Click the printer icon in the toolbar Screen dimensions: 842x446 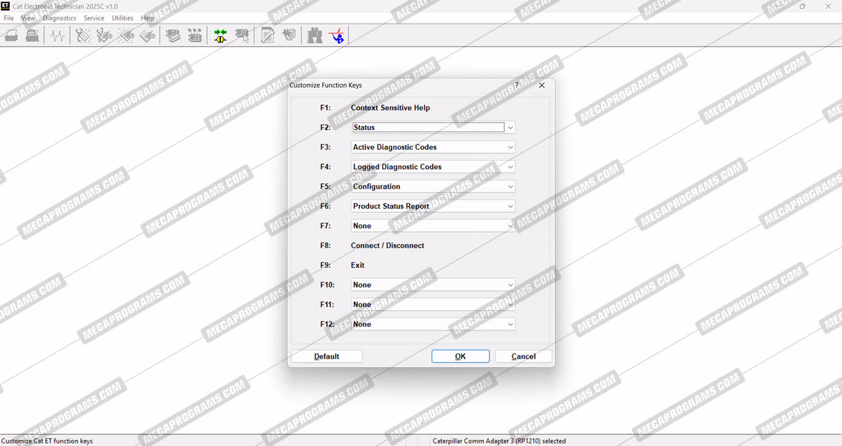(x=32, y=36)
